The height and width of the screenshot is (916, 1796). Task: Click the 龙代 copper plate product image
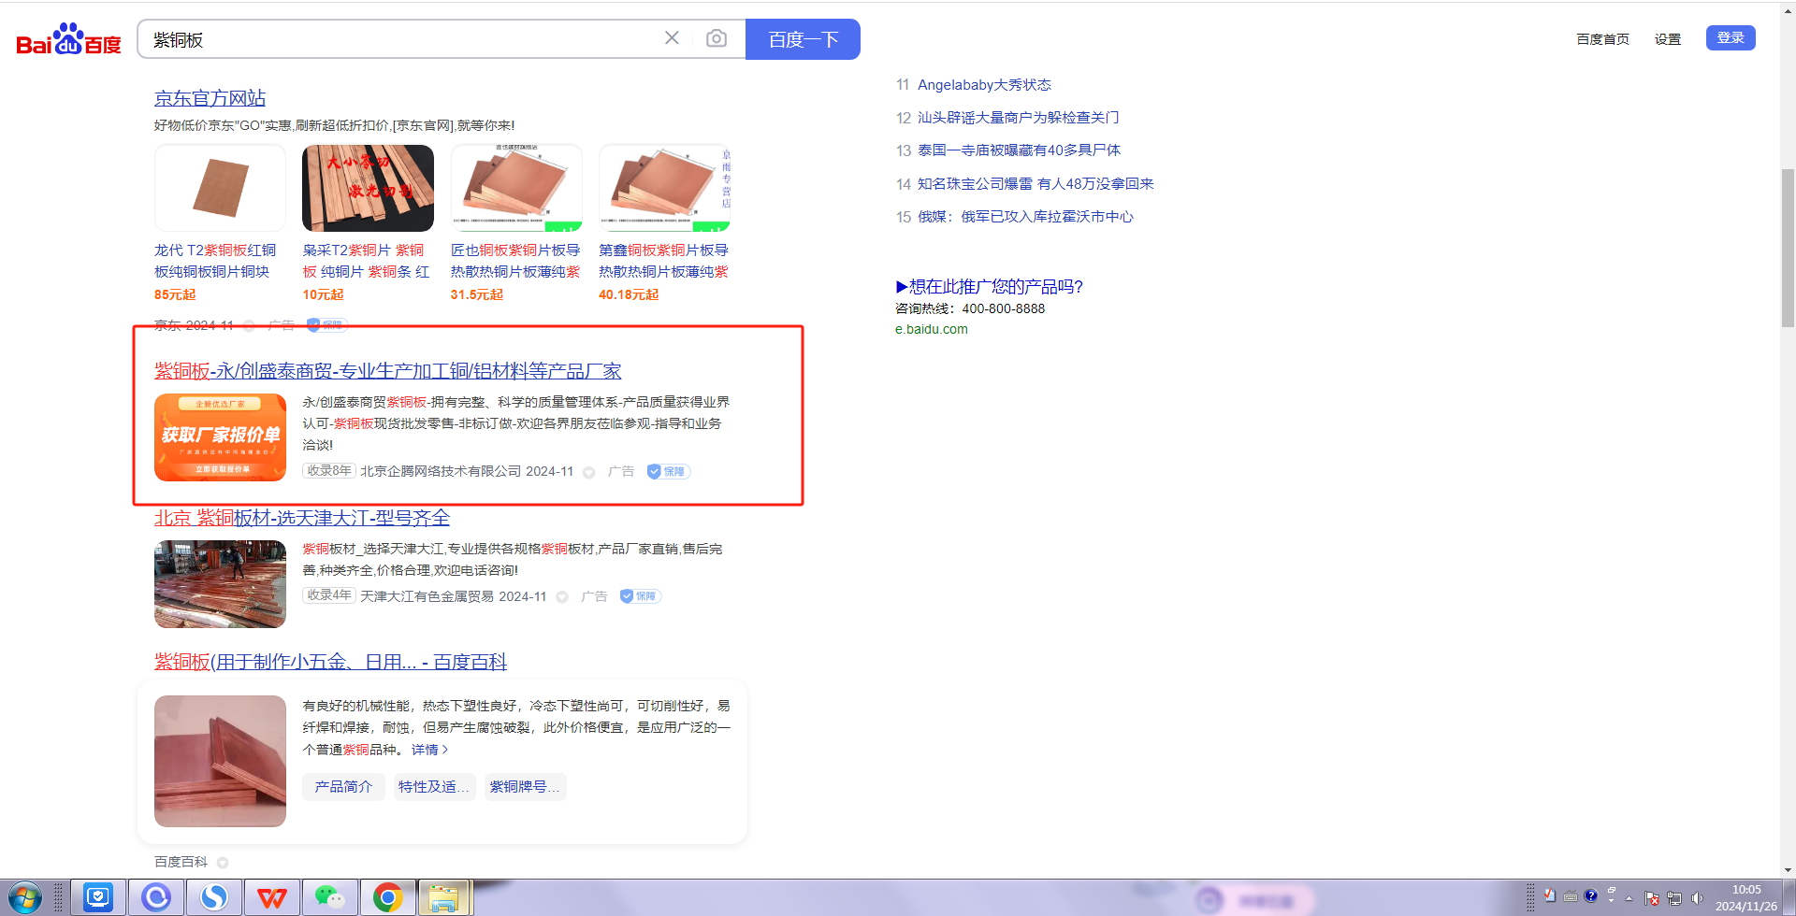point(220,188)
